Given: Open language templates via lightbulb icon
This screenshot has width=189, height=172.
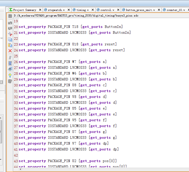Looking at the screenshot, I should 10,75.
